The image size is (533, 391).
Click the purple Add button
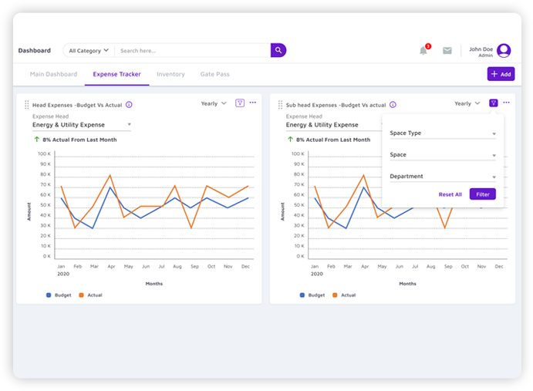point(501,74)
